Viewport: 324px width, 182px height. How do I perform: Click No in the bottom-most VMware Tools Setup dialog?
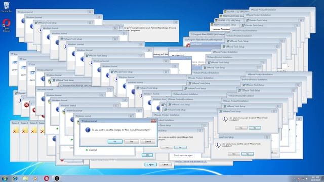(x=248, y=154)
